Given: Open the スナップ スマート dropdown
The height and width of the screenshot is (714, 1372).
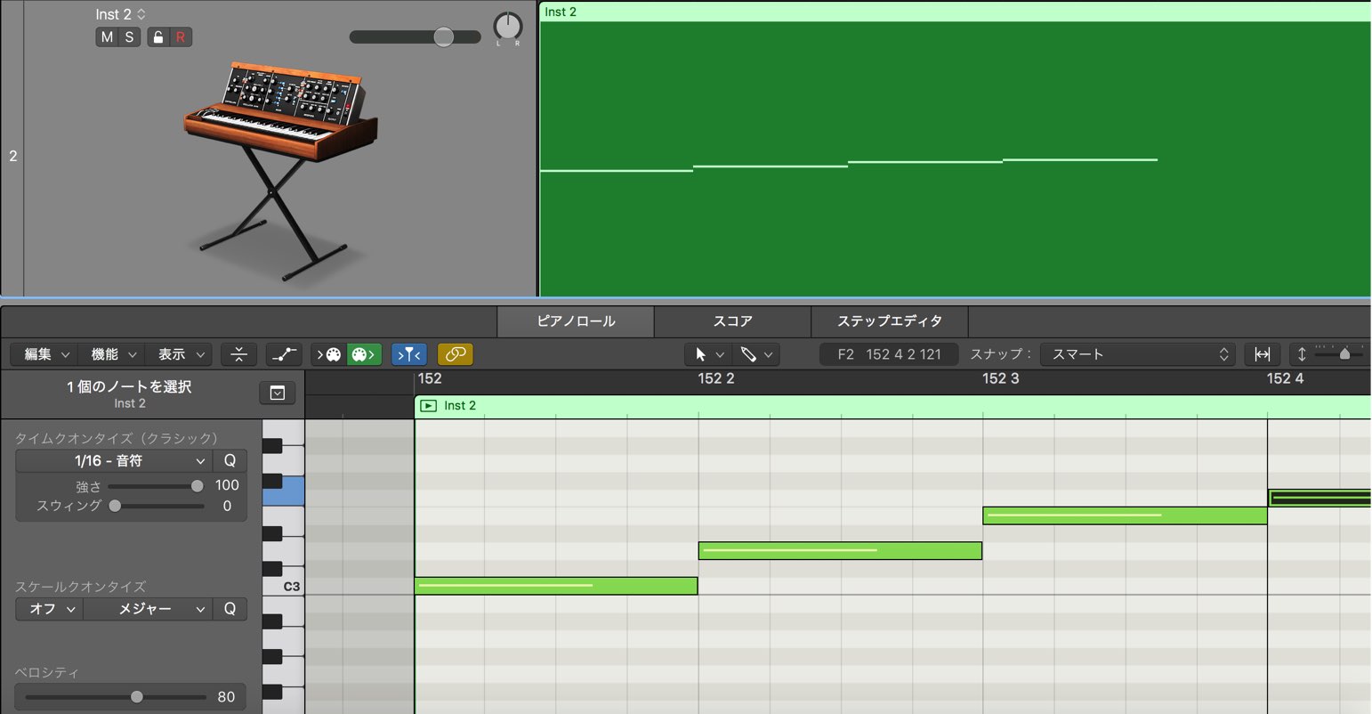Looking at the screenshot, I should 1139,354.
